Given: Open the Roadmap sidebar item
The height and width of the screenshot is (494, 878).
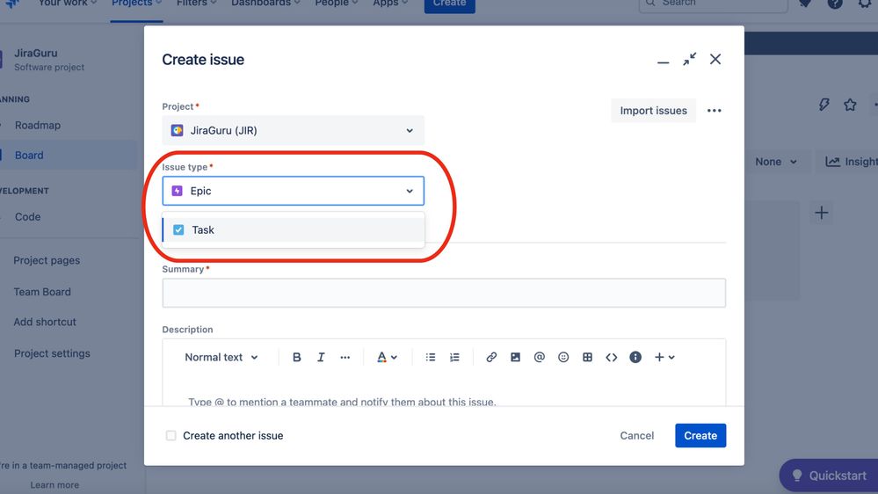Looking at the screenshot, I should tap(38, 126).
